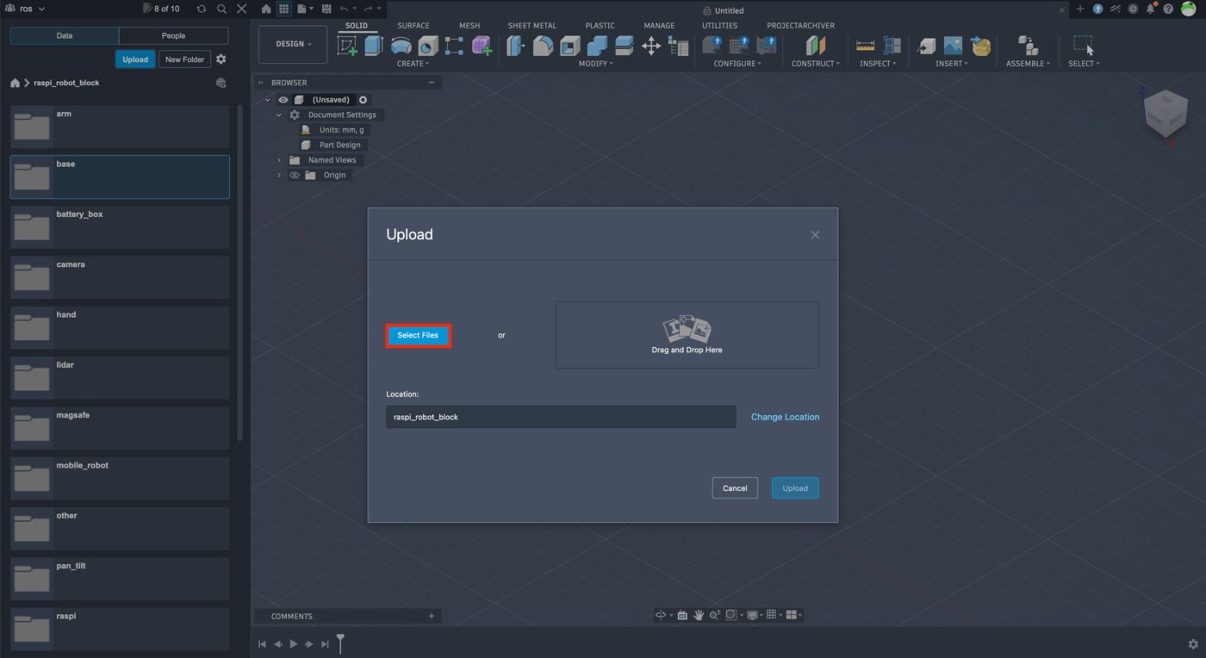Image resolution: width=1206 pixels, height=658 pixels.
Task: Open the Joint assemble tool
Action: coord(1027,46)
